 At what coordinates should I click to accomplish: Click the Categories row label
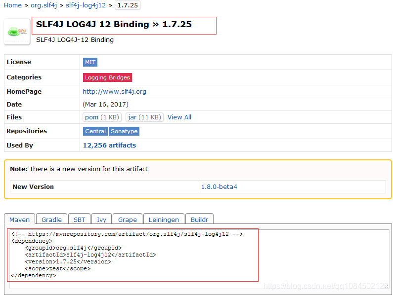pos(24,77)
